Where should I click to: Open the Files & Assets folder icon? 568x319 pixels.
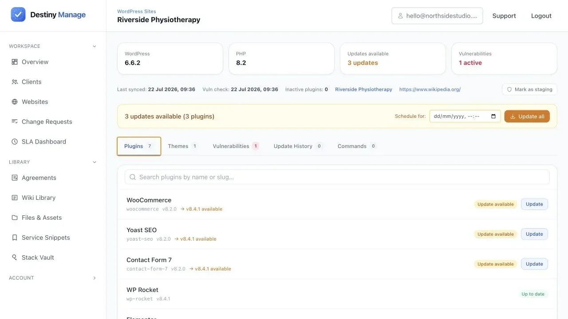pyautogui.click(x=15, y=218)
